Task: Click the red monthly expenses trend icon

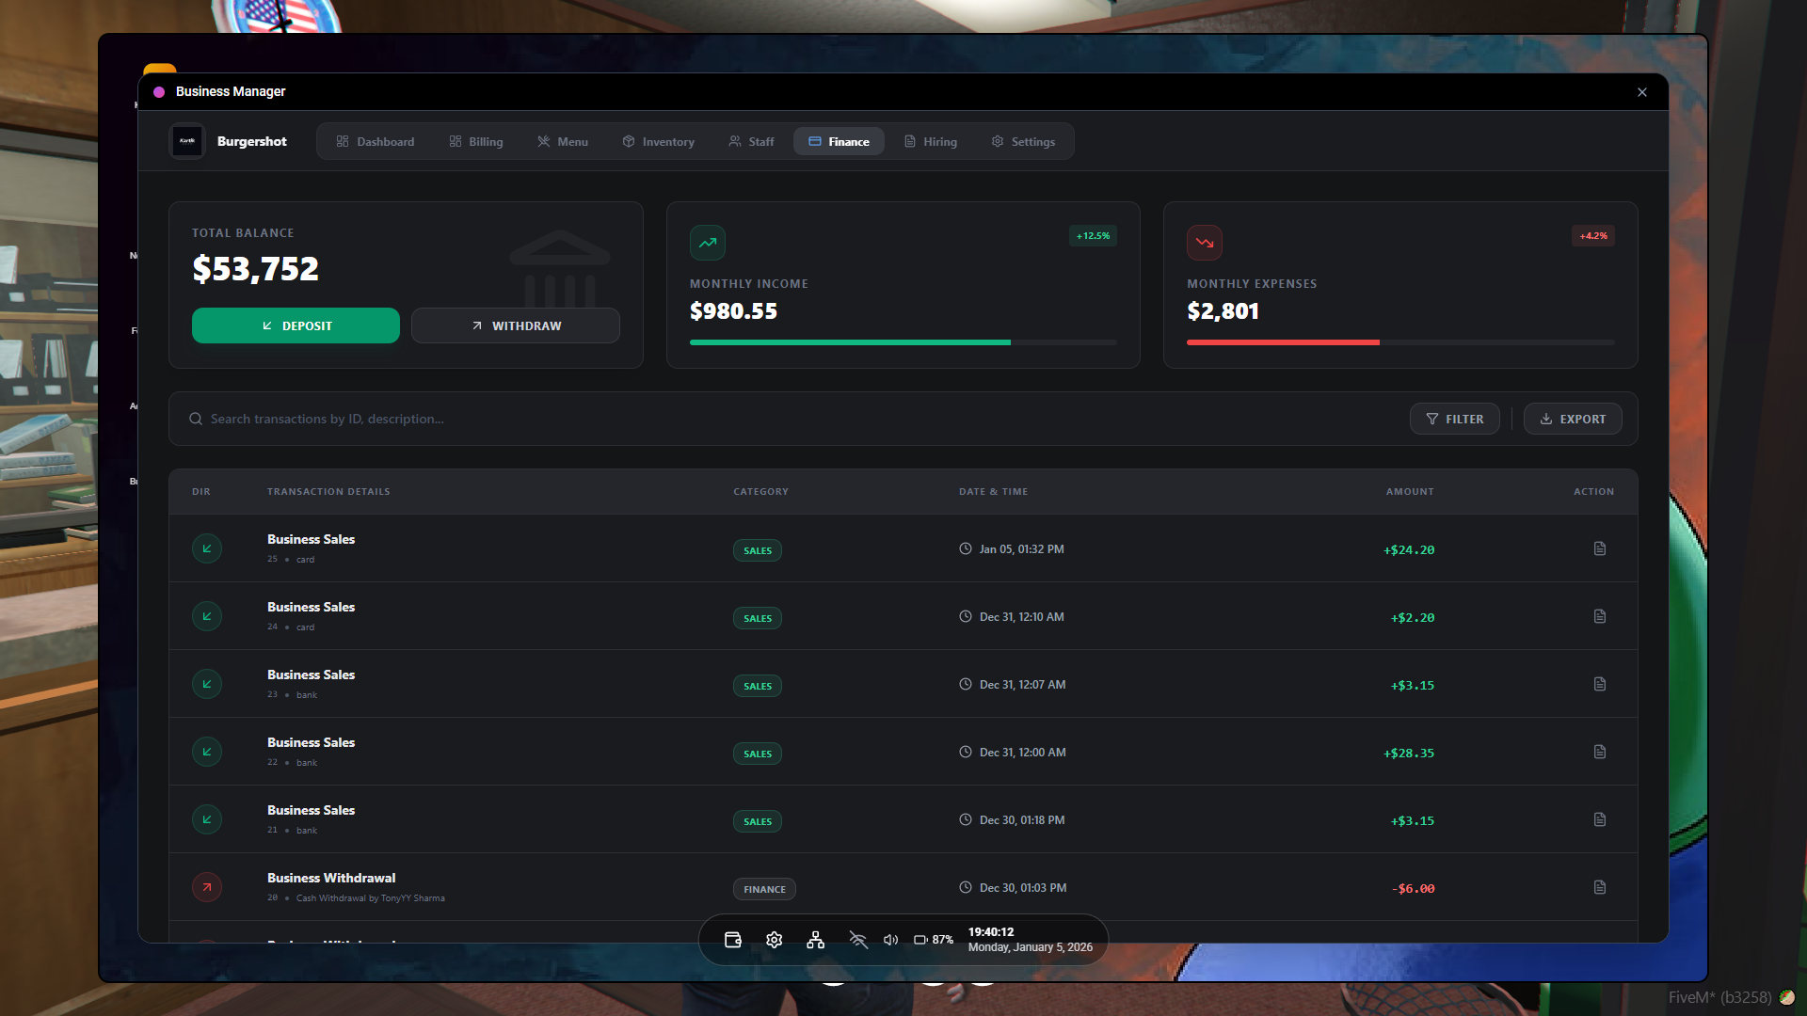Action: tap(1204, 243)
